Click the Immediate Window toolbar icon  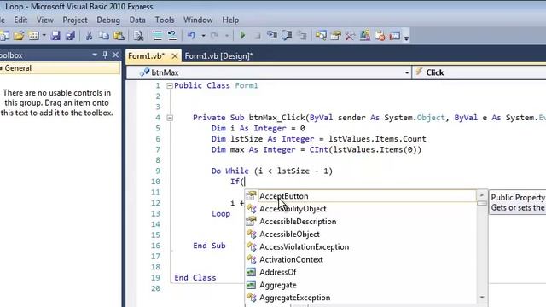point(395,36)
